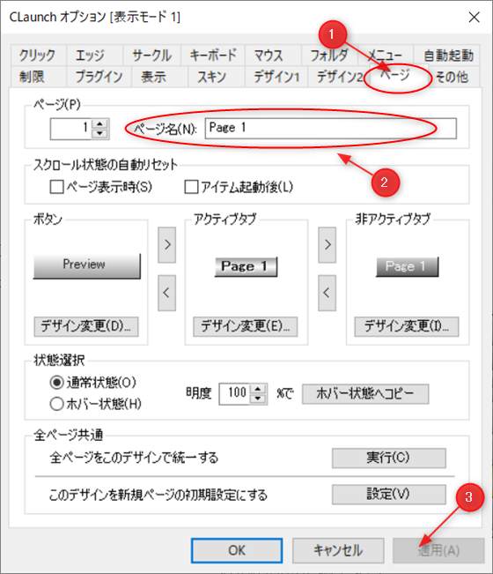This screenshot has height=574, width=493.
Task: Select the 制限 tab
Action: [39, 77]
